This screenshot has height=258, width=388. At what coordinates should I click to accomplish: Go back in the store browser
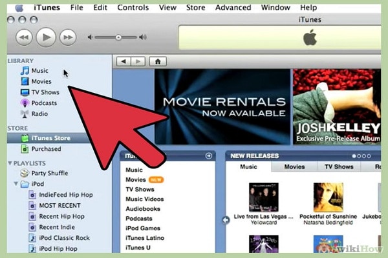point(124,61)
